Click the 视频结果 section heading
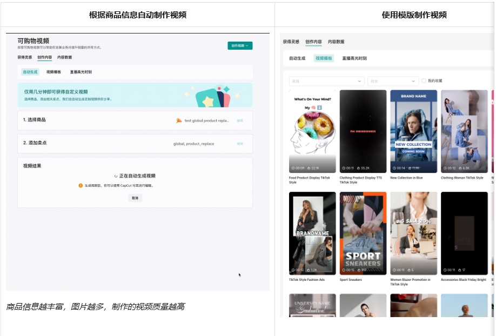Viewport: 496px width, 336px height. pyautogui.click(x=32, y=166)
